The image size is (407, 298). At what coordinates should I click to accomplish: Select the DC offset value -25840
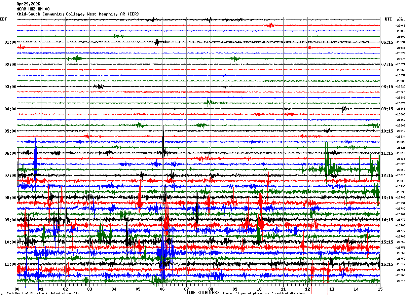coord(401,131)
